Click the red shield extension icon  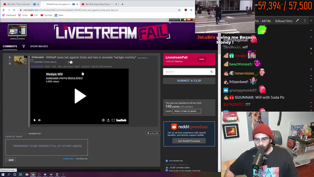pyautogui.click(x=185, y=10)
